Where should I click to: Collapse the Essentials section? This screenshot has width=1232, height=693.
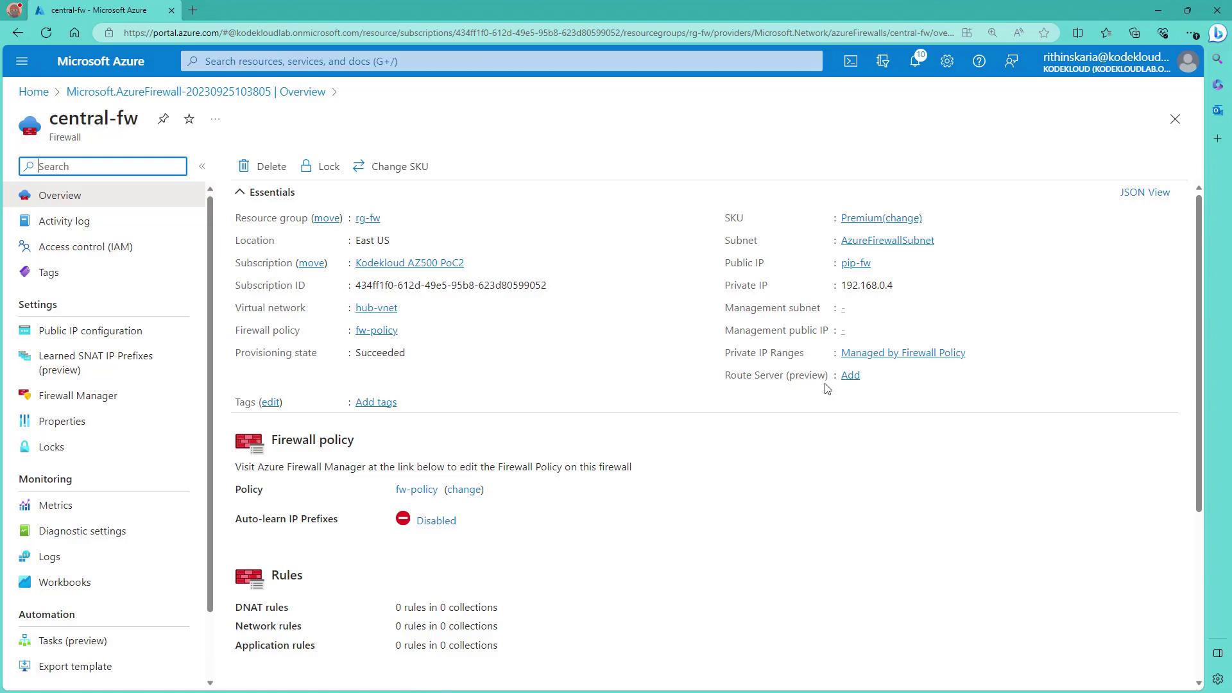[x=240, y=192]
